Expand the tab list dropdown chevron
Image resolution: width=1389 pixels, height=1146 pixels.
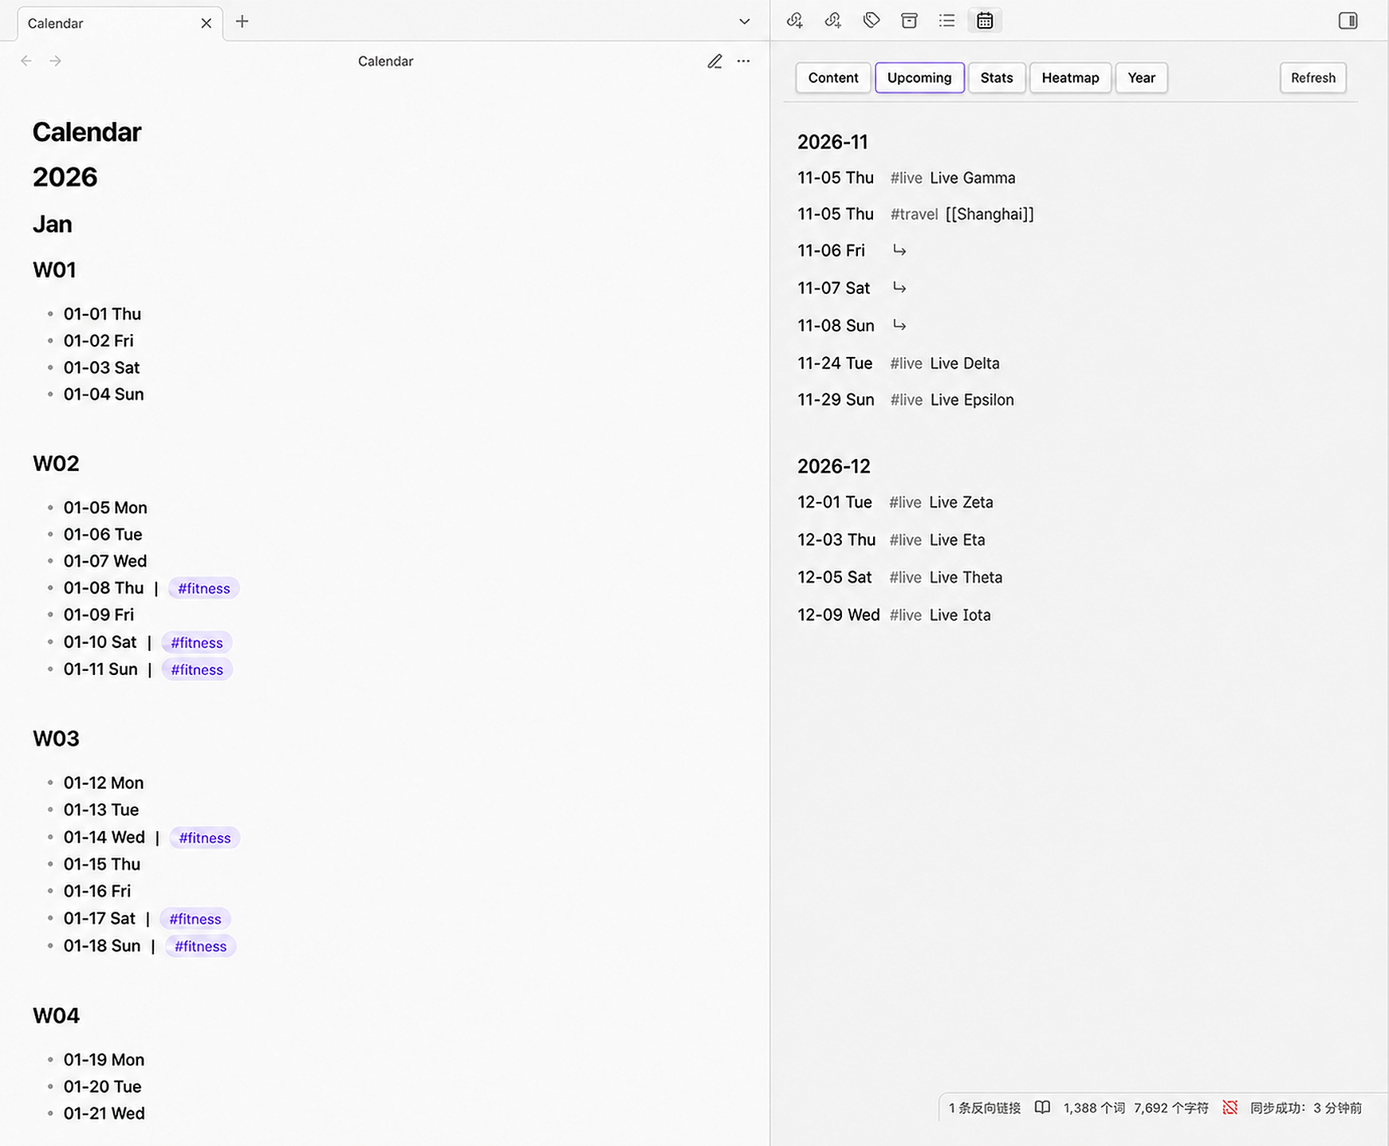pos(744,22)
